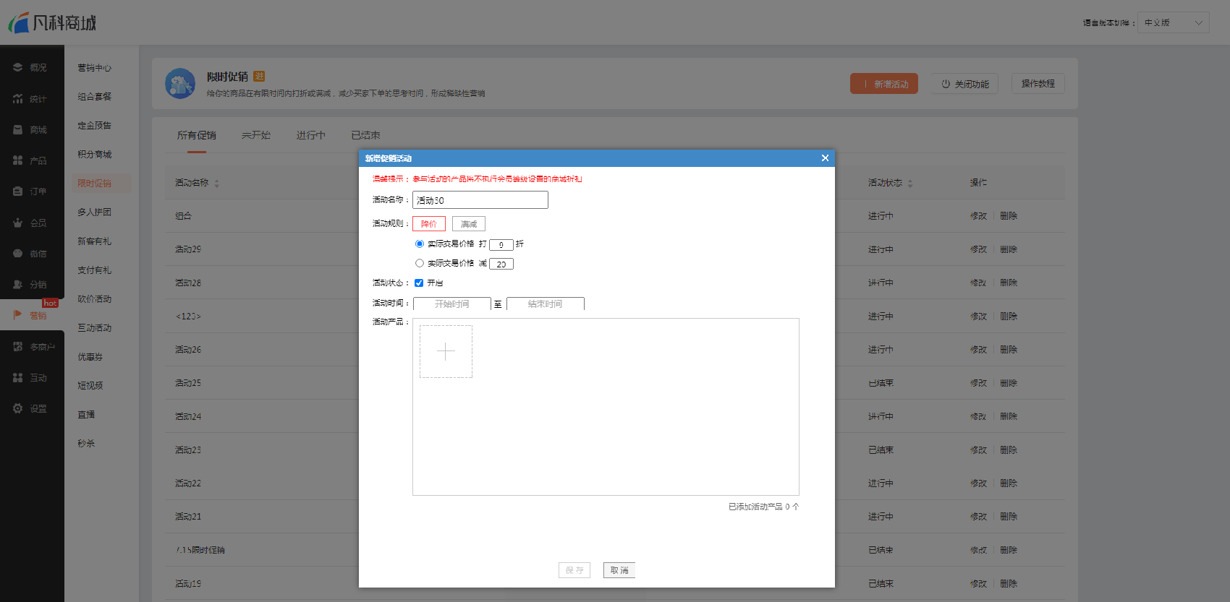The image size is (1230, 602).
Task: Open 积分商城 in the submenu
Action: [95, 154]
